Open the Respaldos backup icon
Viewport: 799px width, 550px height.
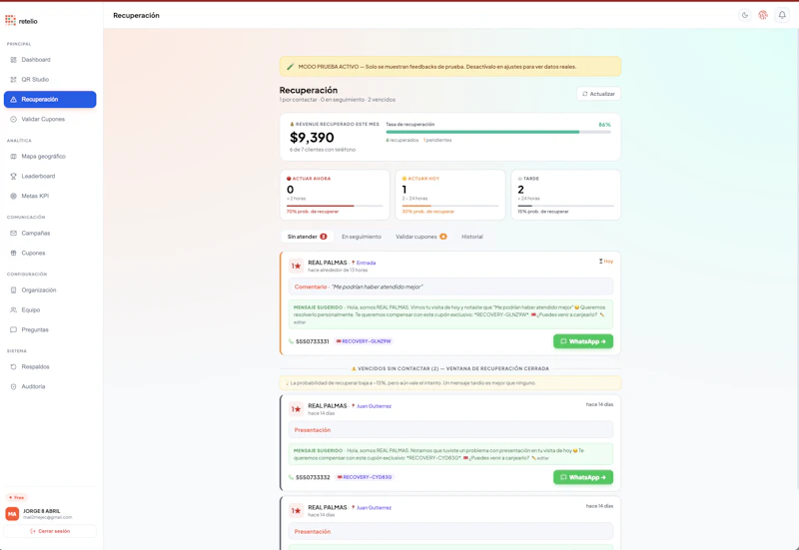(13, 367)
